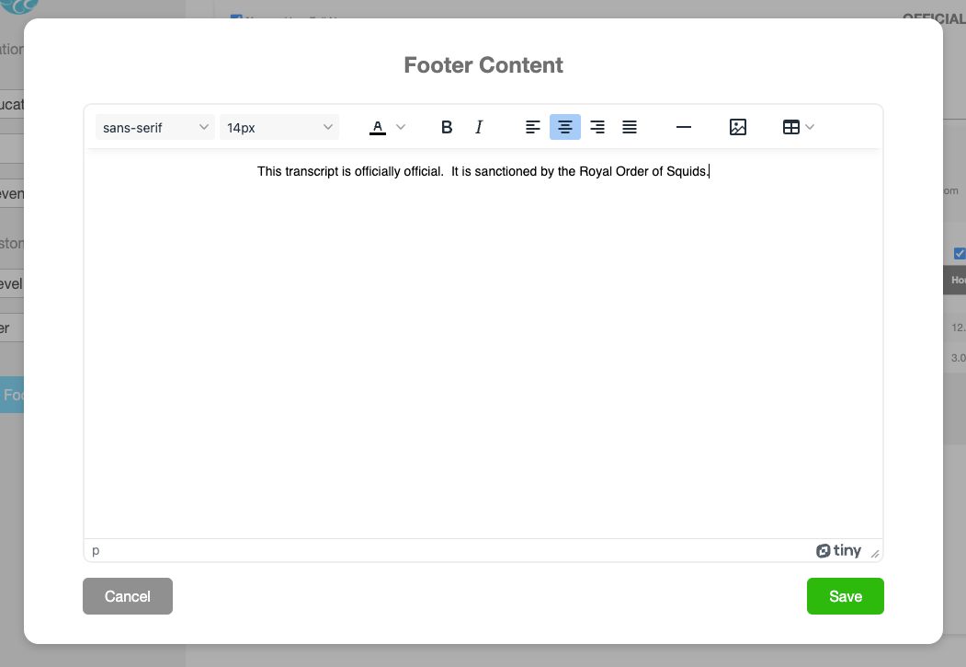
Task: Align text right
Action: click(597, 127)
